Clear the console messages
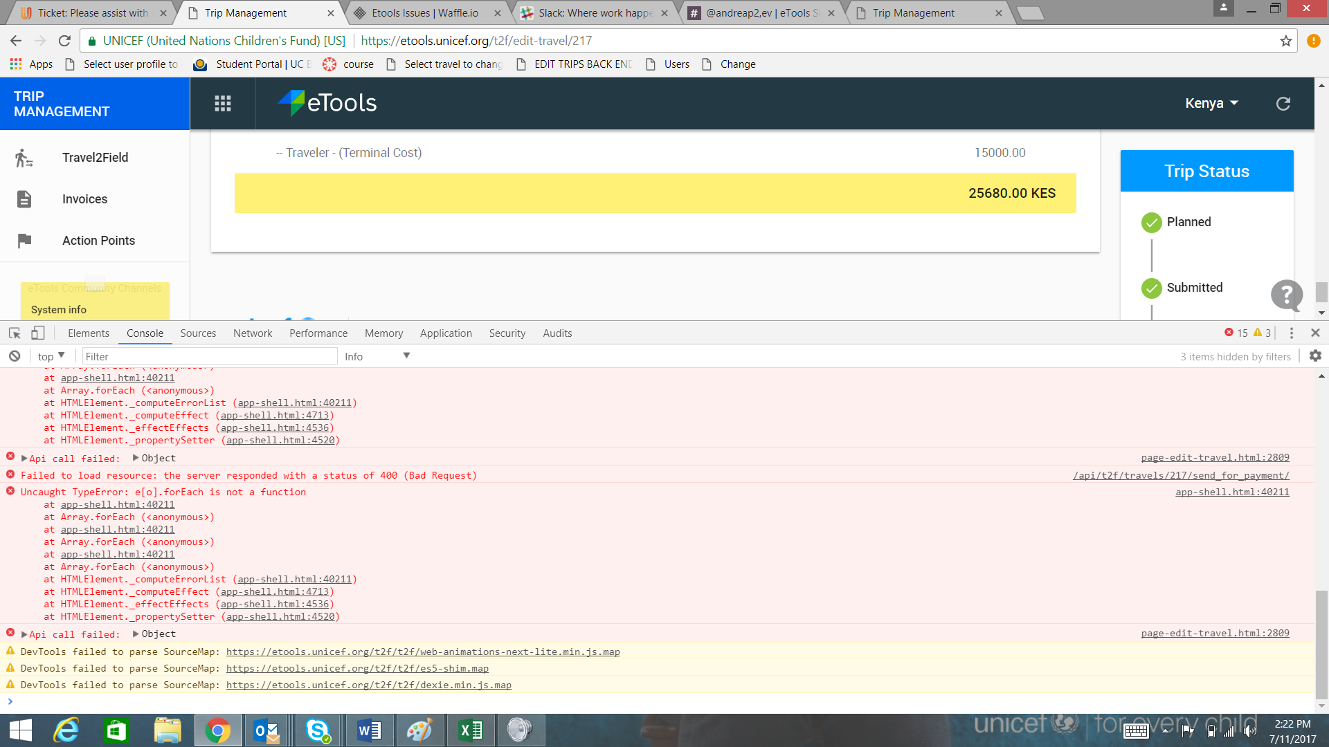 15,356
